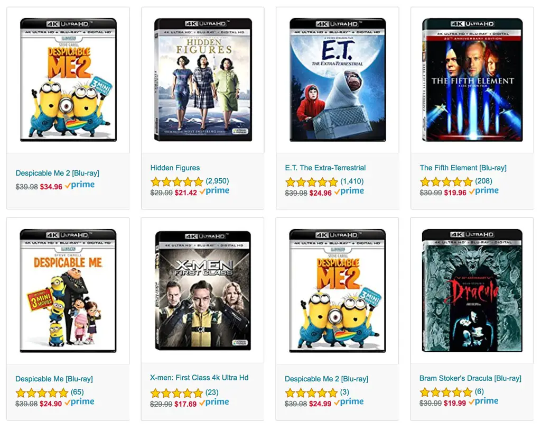Click the star rating for Hidden Figures

point(177,181)
